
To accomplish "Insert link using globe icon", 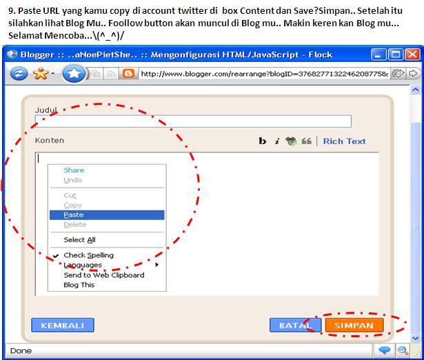I will 291,141.
